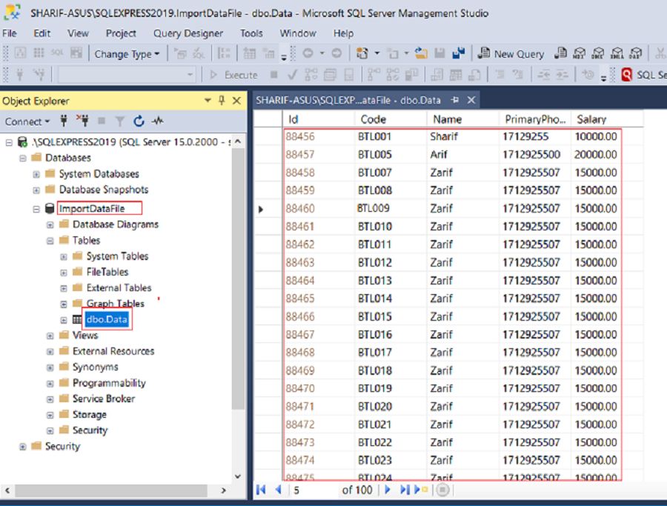Open the available databases combo box

coord(126,75)
